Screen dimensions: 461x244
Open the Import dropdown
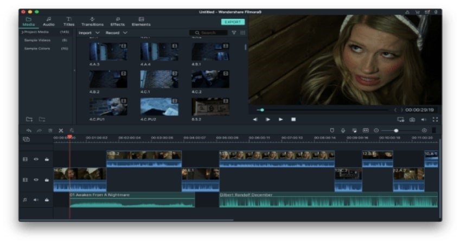(x=89, y=33)
